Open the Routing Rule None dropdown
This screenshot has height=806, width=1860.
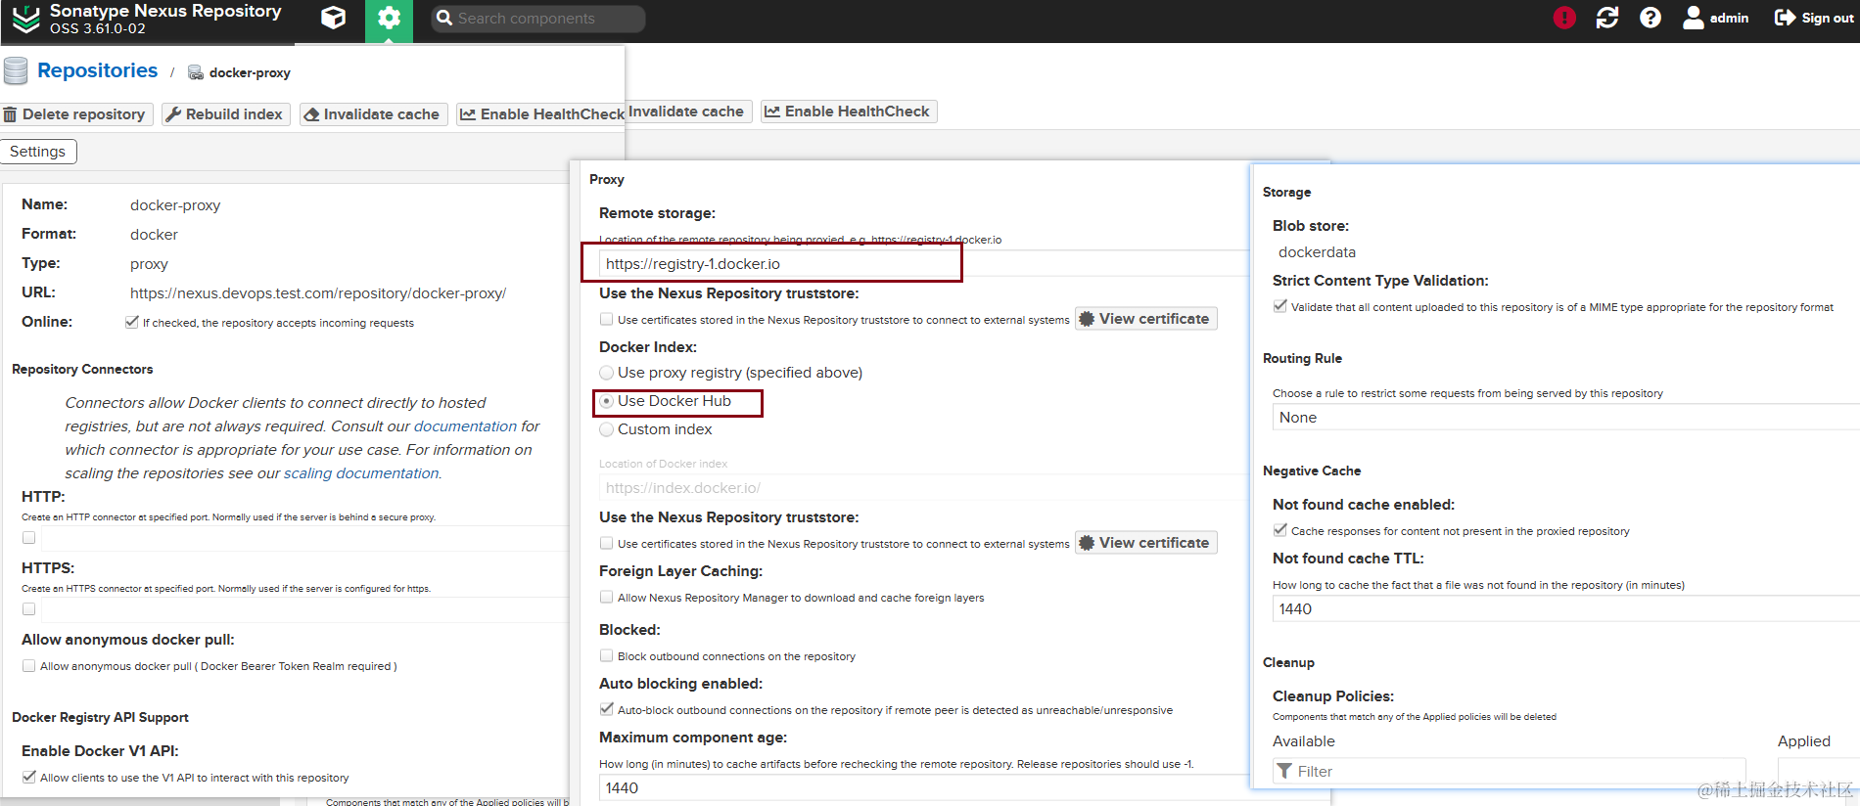coord(1566,417)
